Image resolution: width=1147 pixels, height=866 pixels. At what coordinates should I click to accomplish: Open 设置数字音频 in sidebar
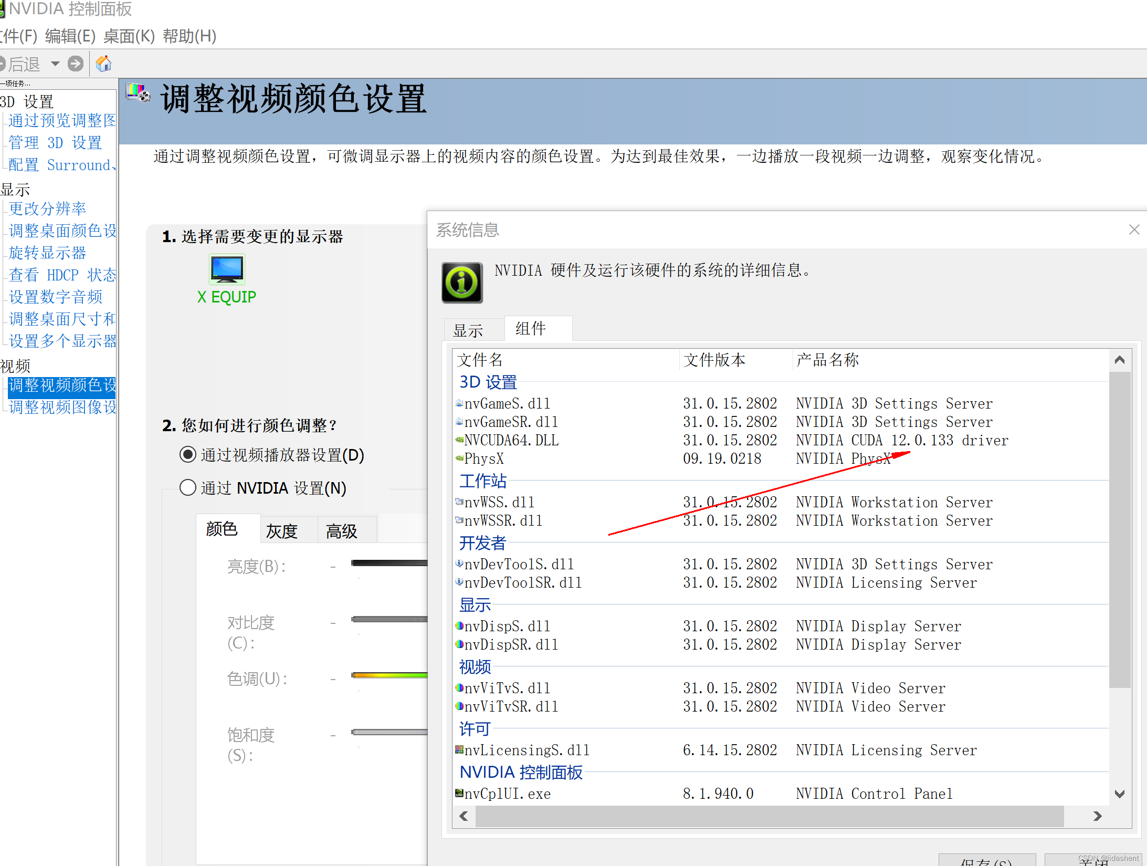pos(55,297)
